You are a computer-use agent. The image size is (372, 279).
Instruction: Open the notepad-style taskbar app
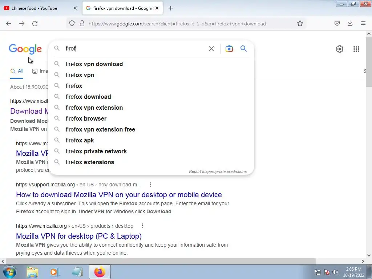click(77, 272)
